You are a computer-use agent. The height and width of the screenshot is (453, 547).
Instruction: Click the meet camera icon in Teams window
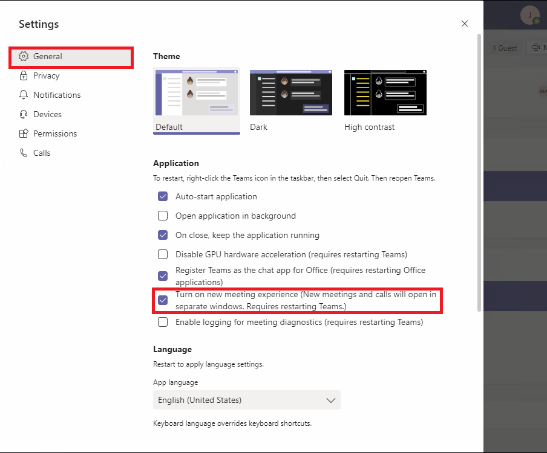pyautogui.click(x=536, y=47)
